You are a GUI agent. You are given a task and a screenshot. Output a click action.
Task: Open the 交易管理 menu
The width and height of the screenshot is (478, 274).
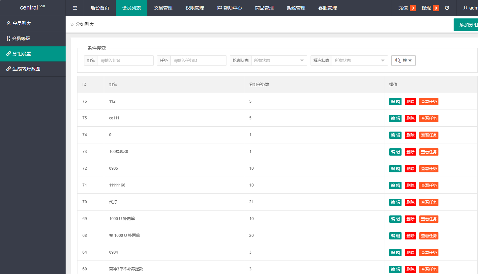point(163,8)
